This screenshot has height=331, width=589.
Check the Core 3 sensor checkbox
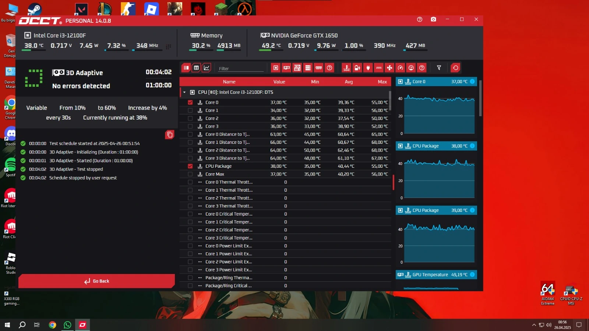190,127
